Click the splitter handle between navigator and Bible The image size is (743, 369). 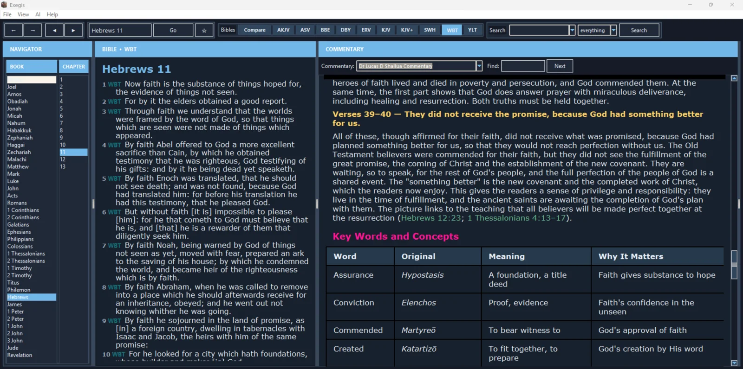point(93,204)
